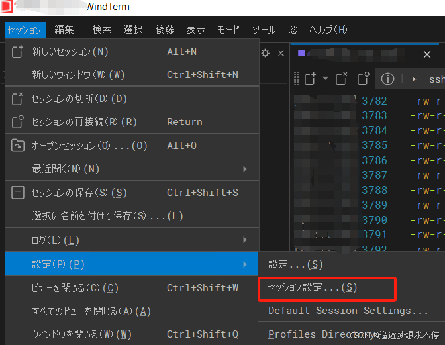Open the 編集 menu
445x345 pixels.
point(64,30)
